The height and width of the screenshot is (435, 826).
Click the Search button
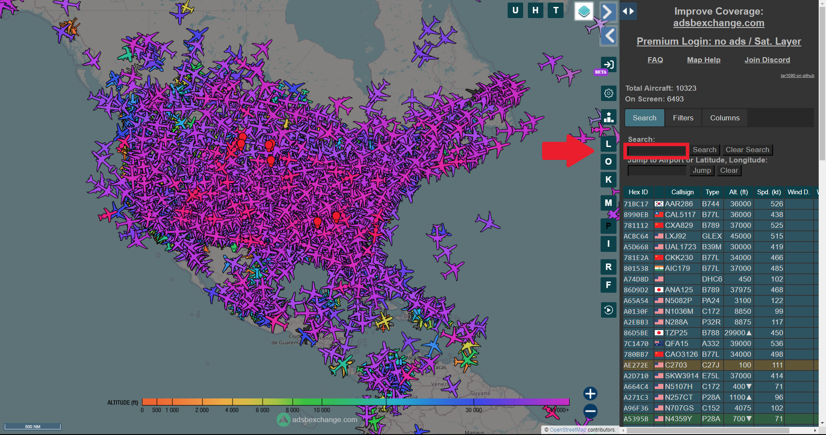tap(704, 150)
